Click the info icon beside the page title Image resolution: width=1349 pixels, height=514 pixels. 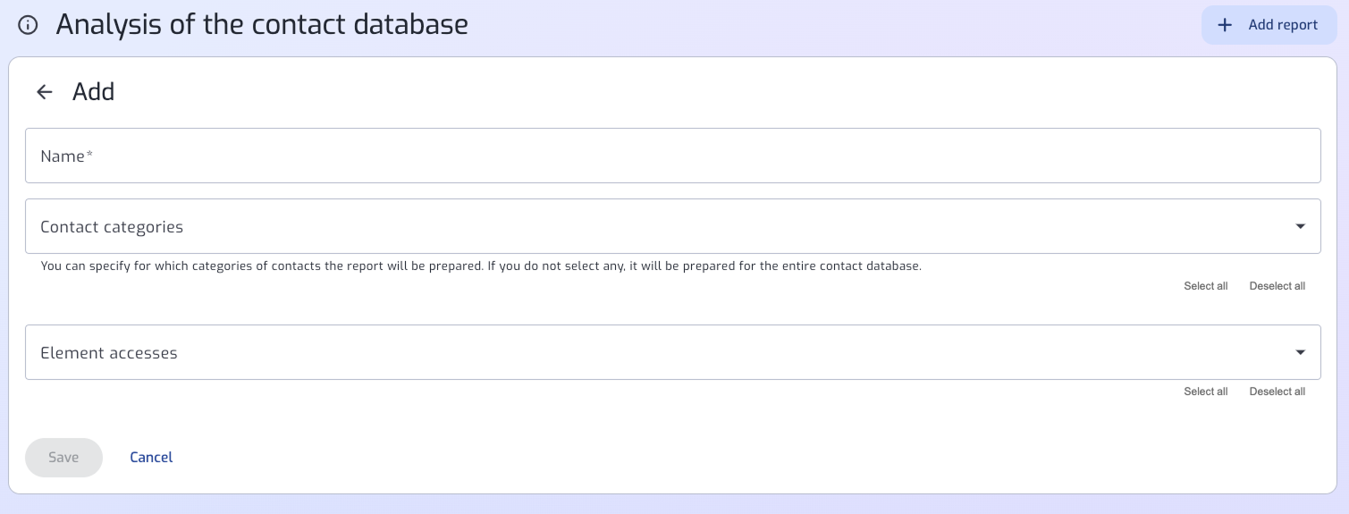pos(29,25)
